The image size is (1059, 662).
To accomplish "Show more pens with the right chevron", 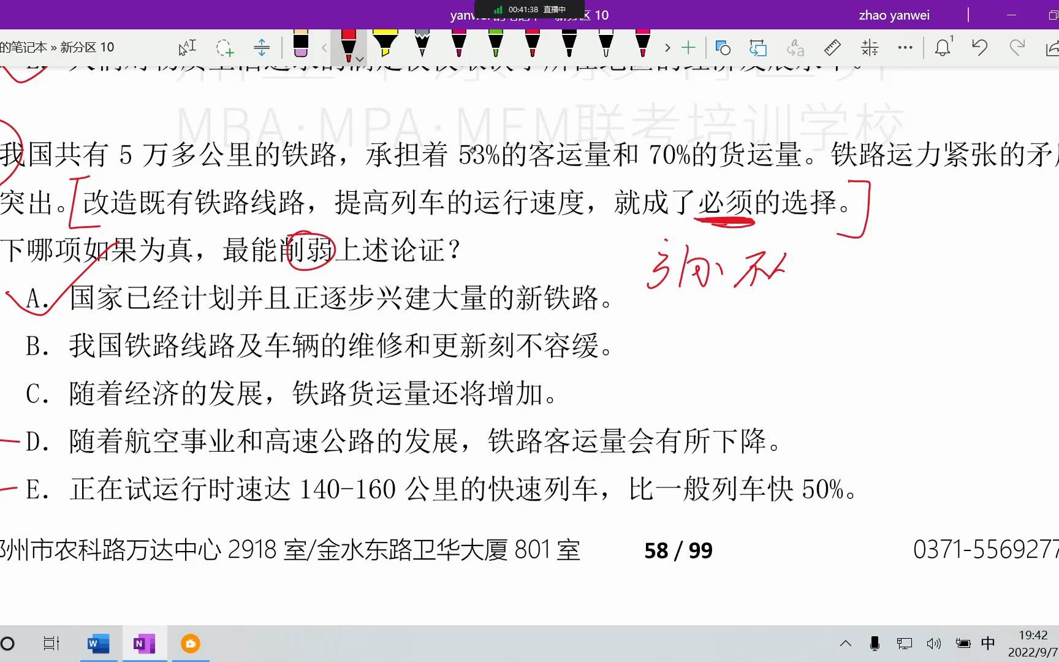I will 667,47.
